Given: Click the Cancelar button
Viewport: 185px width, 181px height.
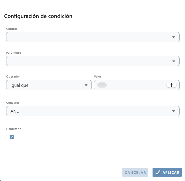Looking at the screenshot, I should pyautogui.click(x=135, y=173).
